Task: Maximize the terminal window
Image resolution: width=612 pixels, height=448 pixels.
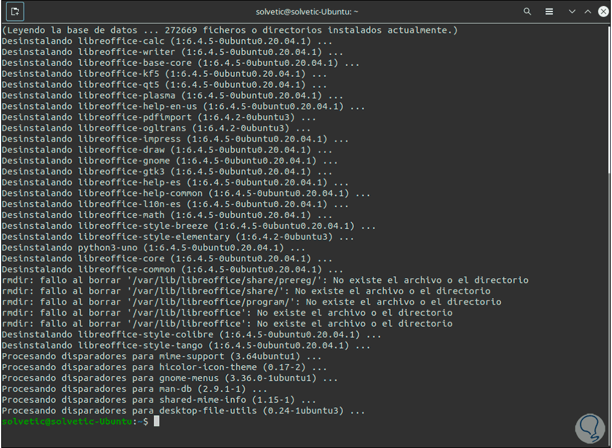Action: 587,12
